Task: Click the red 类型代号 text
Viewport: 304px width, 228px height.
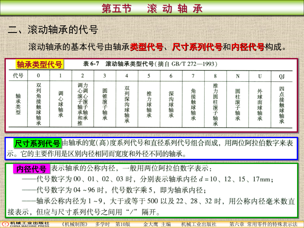Action: [x=147, y=47]
